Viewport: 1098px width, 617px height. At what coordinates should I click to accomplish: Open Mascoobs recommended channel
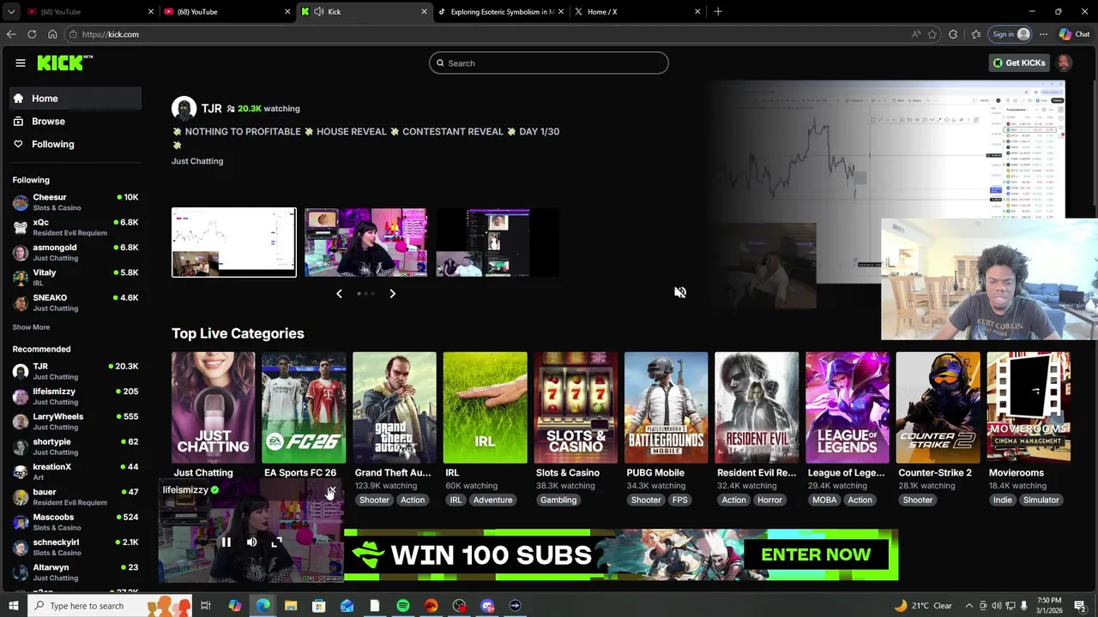pos(75,522)
